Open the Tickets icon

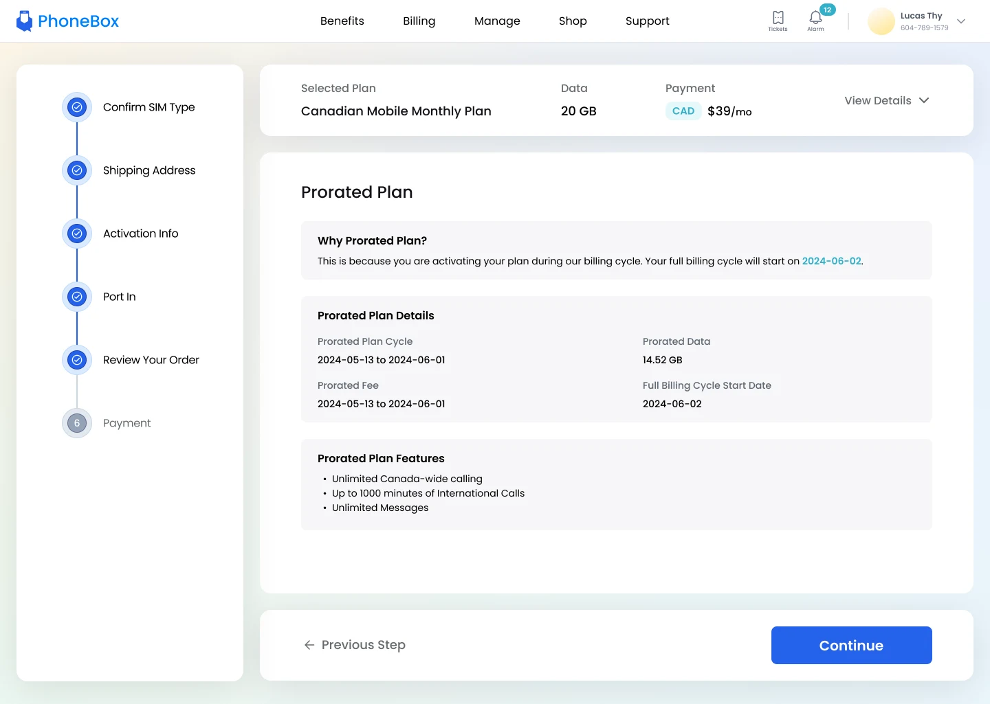[778, 21]
